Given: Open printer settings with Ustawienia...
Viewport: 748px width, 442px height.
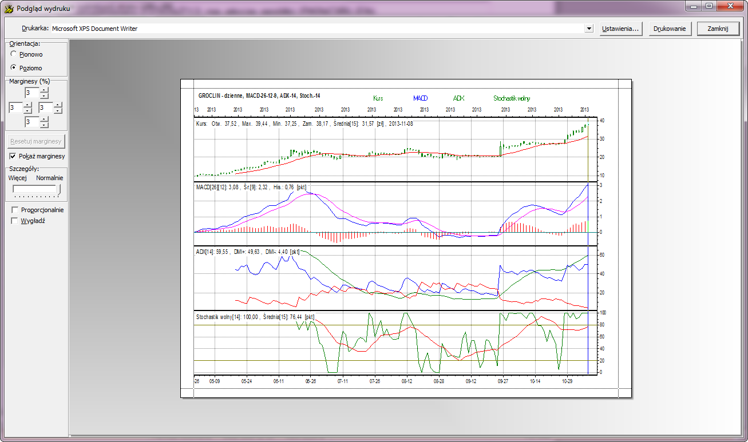Looking at the screenshot, I should pyautogui.click(x=620, y=29).
